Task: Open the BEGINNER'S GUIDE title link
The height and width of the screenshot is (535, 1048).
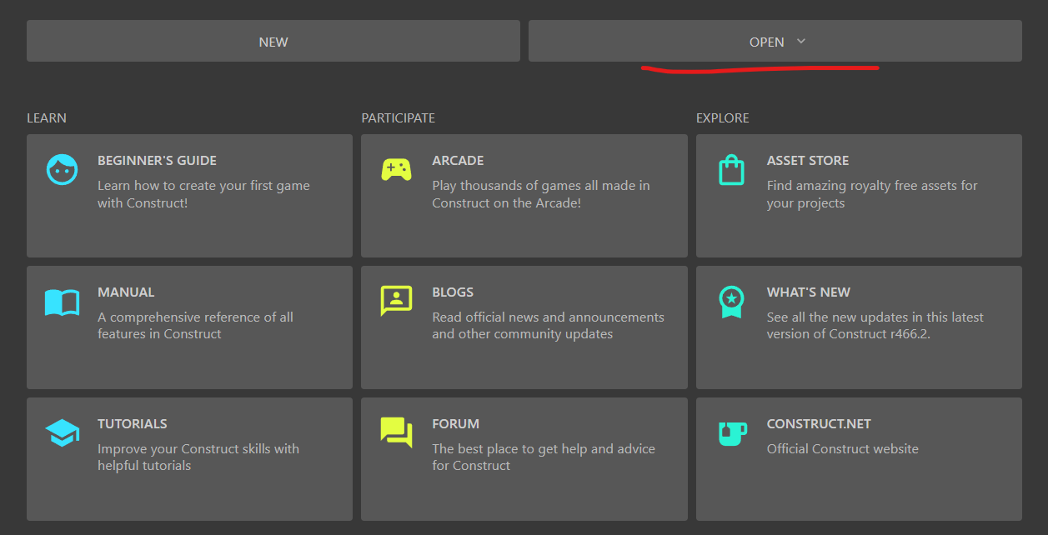Action: point(157,161)
